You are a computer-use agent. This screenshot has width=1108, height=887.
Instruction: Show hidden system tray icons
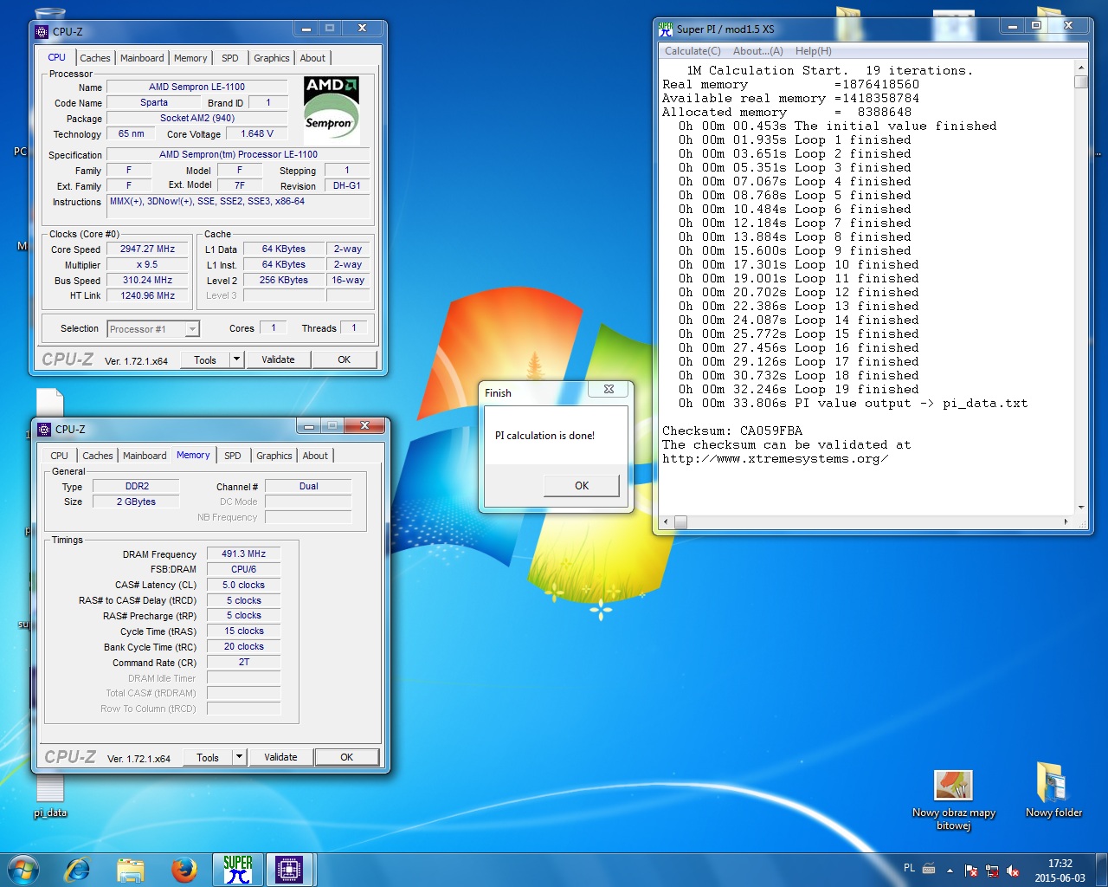(950, 871)
